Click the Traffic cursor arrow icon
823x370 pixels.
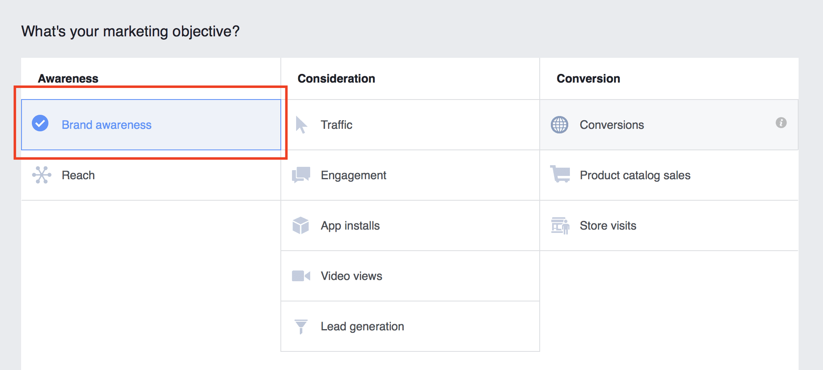[301, 125]
